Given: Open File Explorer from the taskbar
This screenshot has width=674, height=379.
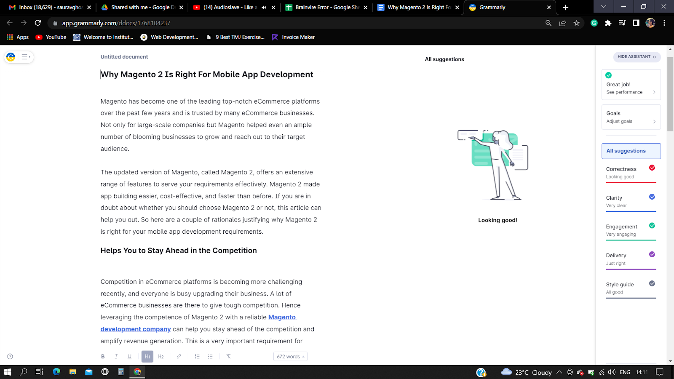Looking at the screenshot, I should point(73,372).
